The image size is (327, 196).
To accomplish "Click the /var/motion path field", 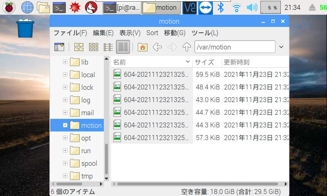I will pyautogui.click(x=234, y=47).
